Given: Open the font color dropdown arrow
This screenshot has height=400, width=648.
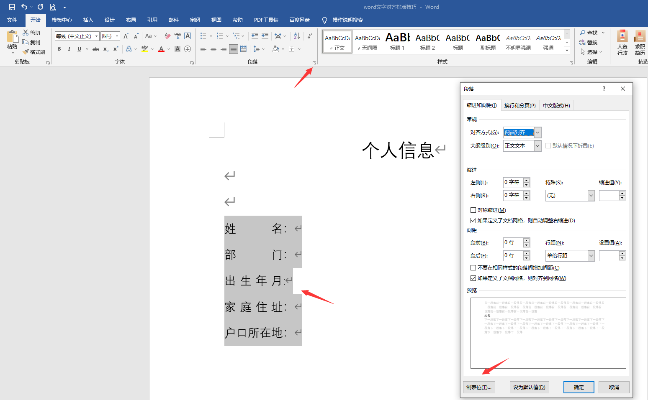Looking at the screenshot, I should [x=169, y=49].
